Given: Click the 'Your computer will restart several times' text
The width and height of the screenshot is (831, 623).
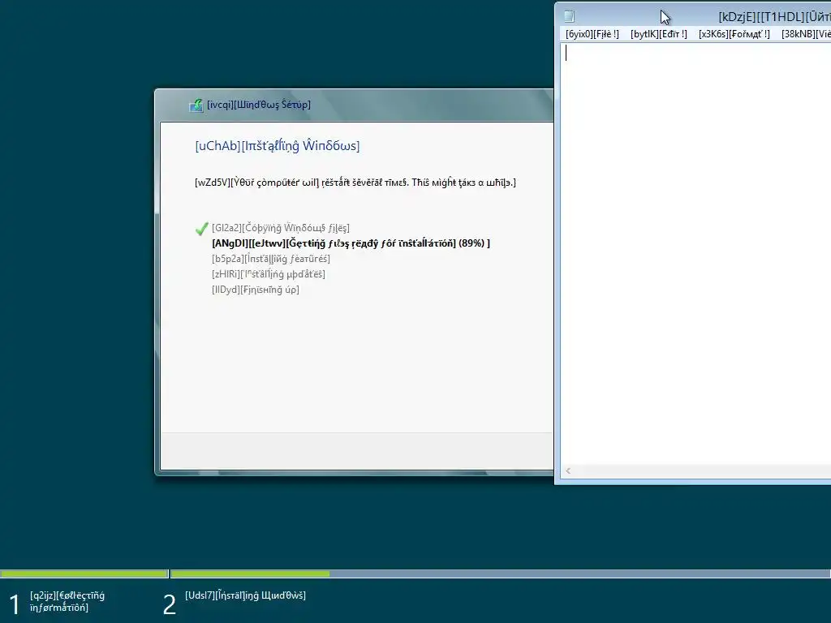Looking at the screenshot, I should (355, 183).
